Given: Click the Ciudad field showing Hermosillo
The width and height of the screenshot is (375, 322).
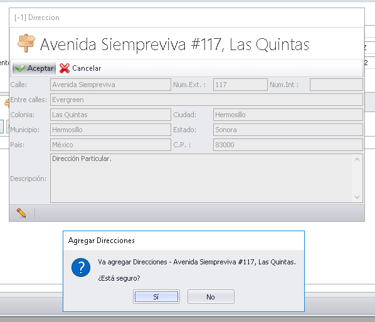Looking at the screenshot, I should click(x=288, y=115).
